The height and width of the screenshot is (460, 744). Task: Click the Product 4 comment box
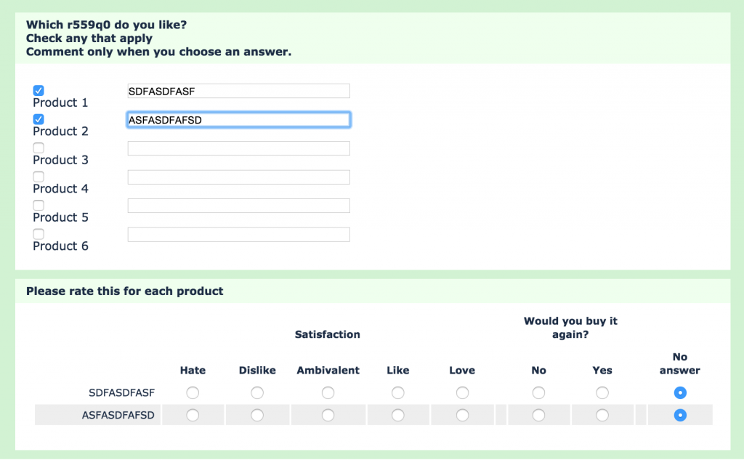point(238,177)
